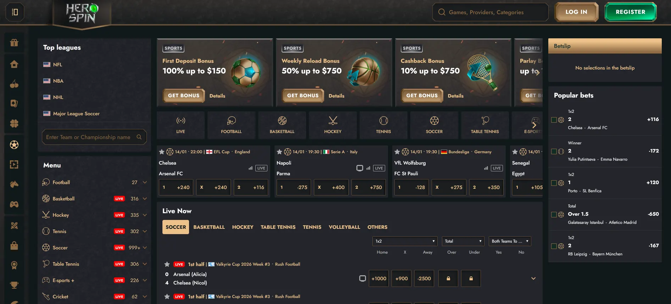This screenshot has height=304, width=671.
Task: Expand the Basketball menu item chevron
Action: (x=145, y=199)
